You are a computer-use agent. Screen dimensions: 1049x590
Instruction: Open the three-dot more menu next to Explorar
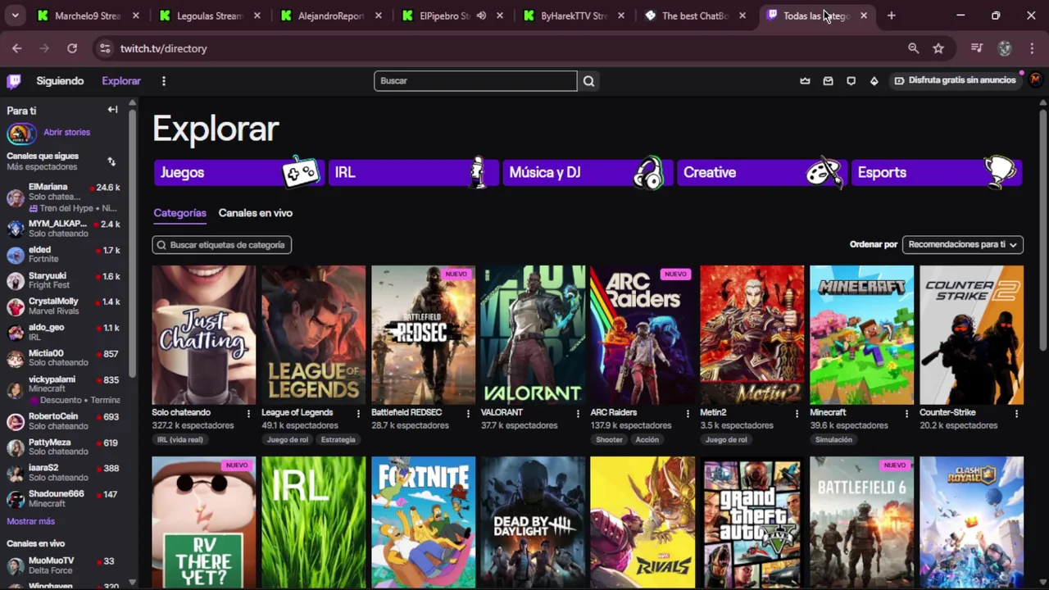(x=164, y=81)
